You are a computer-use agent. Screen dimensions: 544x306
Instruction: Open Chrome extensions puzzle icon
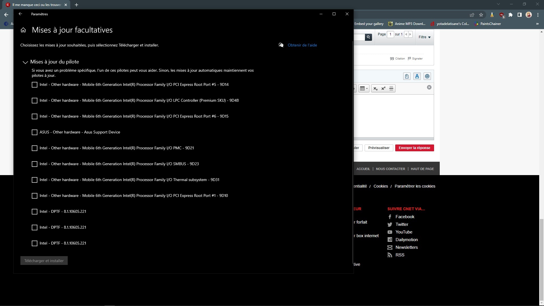coord(511,15)
